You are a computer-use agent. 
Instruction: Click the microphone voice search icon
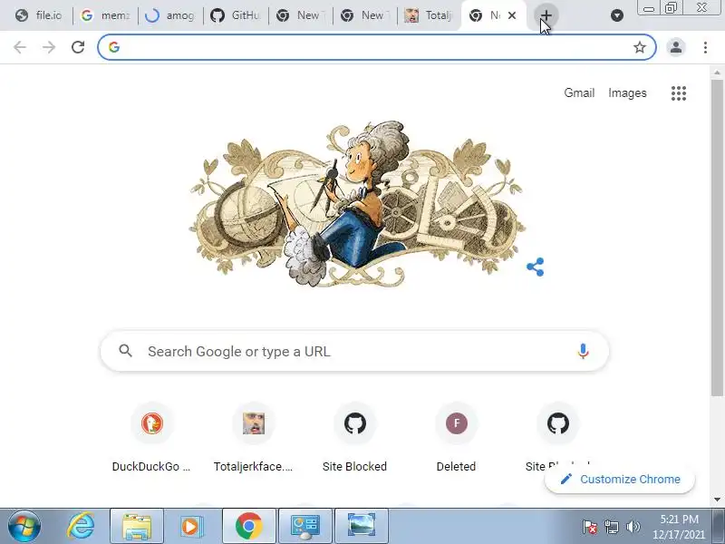(583, 351)
